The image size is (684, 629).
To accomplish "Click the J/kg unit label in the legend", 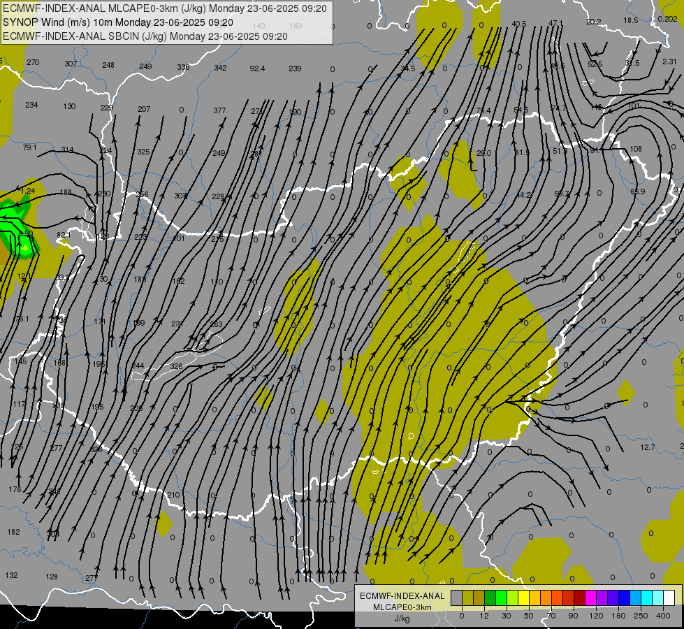I will pyautogui.click(x=402, y=619).
